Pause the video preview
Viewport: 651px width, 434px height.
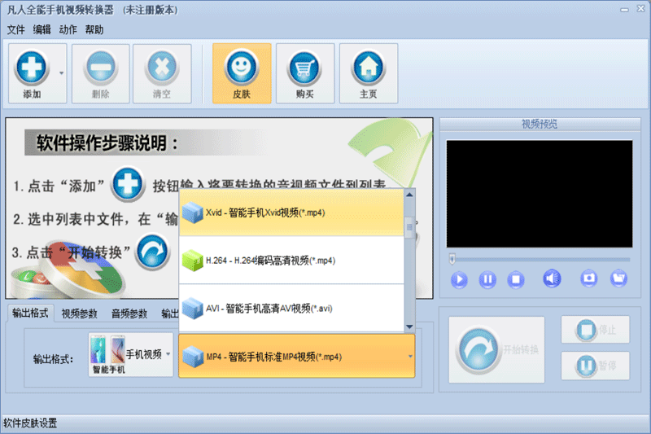coord(487,279)
